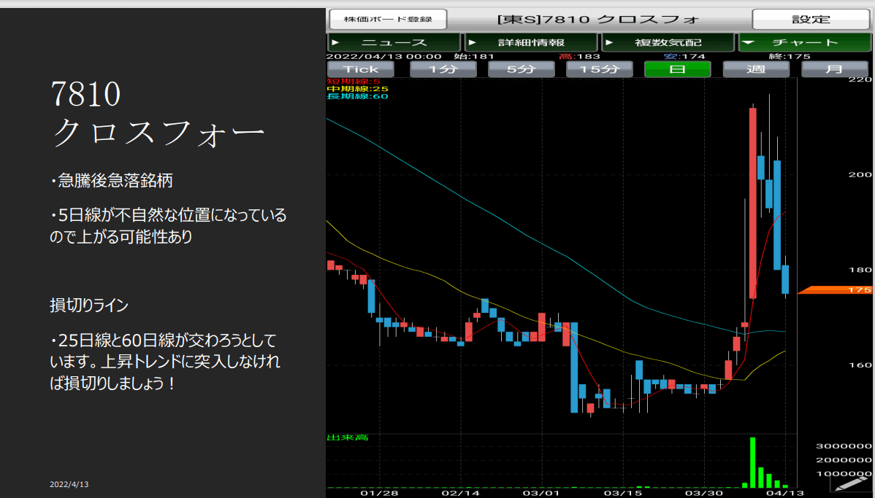Click the 高:183 high price
The width and height of the screenshot is (875, 498).
(579, 56)
